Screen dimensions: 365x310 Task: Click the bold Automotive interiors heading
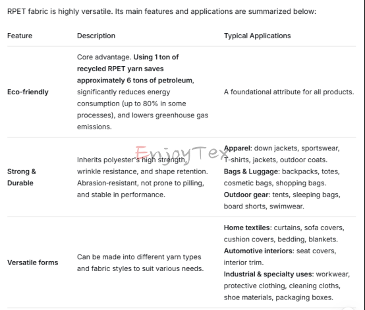click(259, 251)
